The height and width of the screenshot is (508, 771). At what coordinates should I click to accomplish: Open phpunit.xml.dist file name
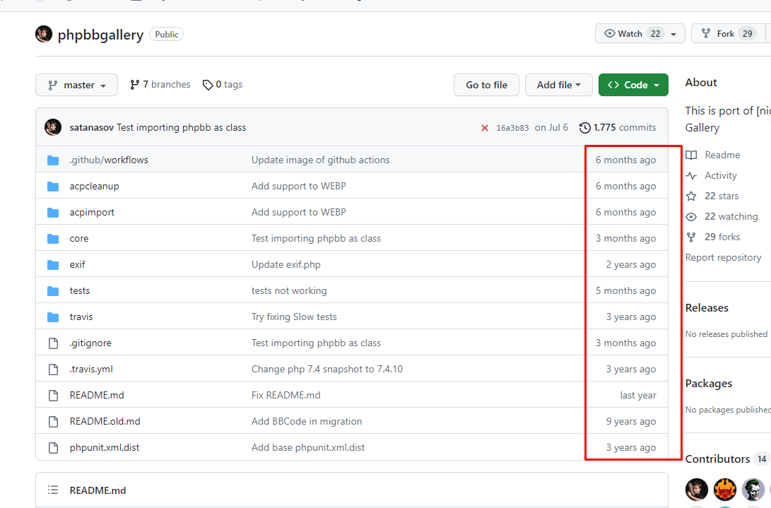(105, 447)
